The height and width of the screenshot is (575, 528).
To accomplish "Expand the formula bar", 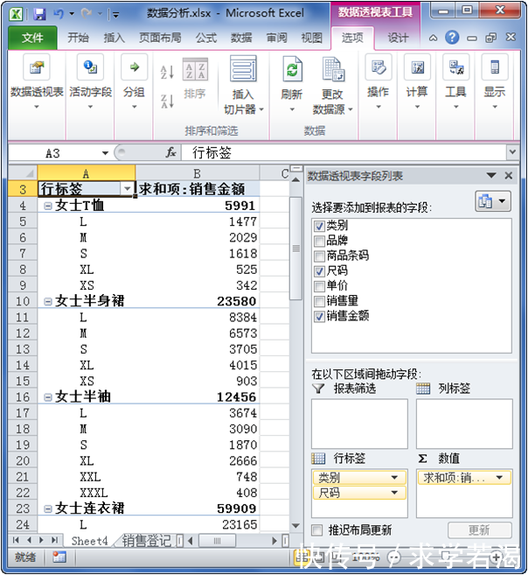I will tap(512, 151).
